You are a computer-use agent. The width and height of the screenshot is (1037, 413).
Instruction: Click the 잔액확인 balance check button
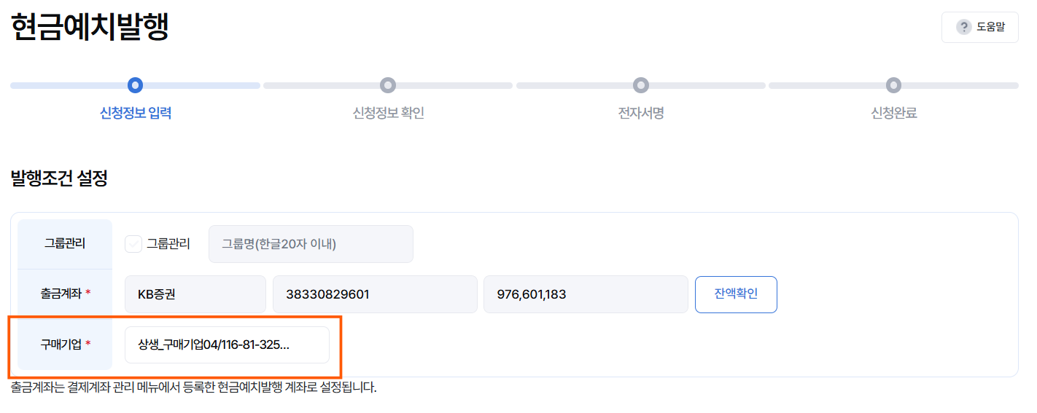click(x=736, y=294)
